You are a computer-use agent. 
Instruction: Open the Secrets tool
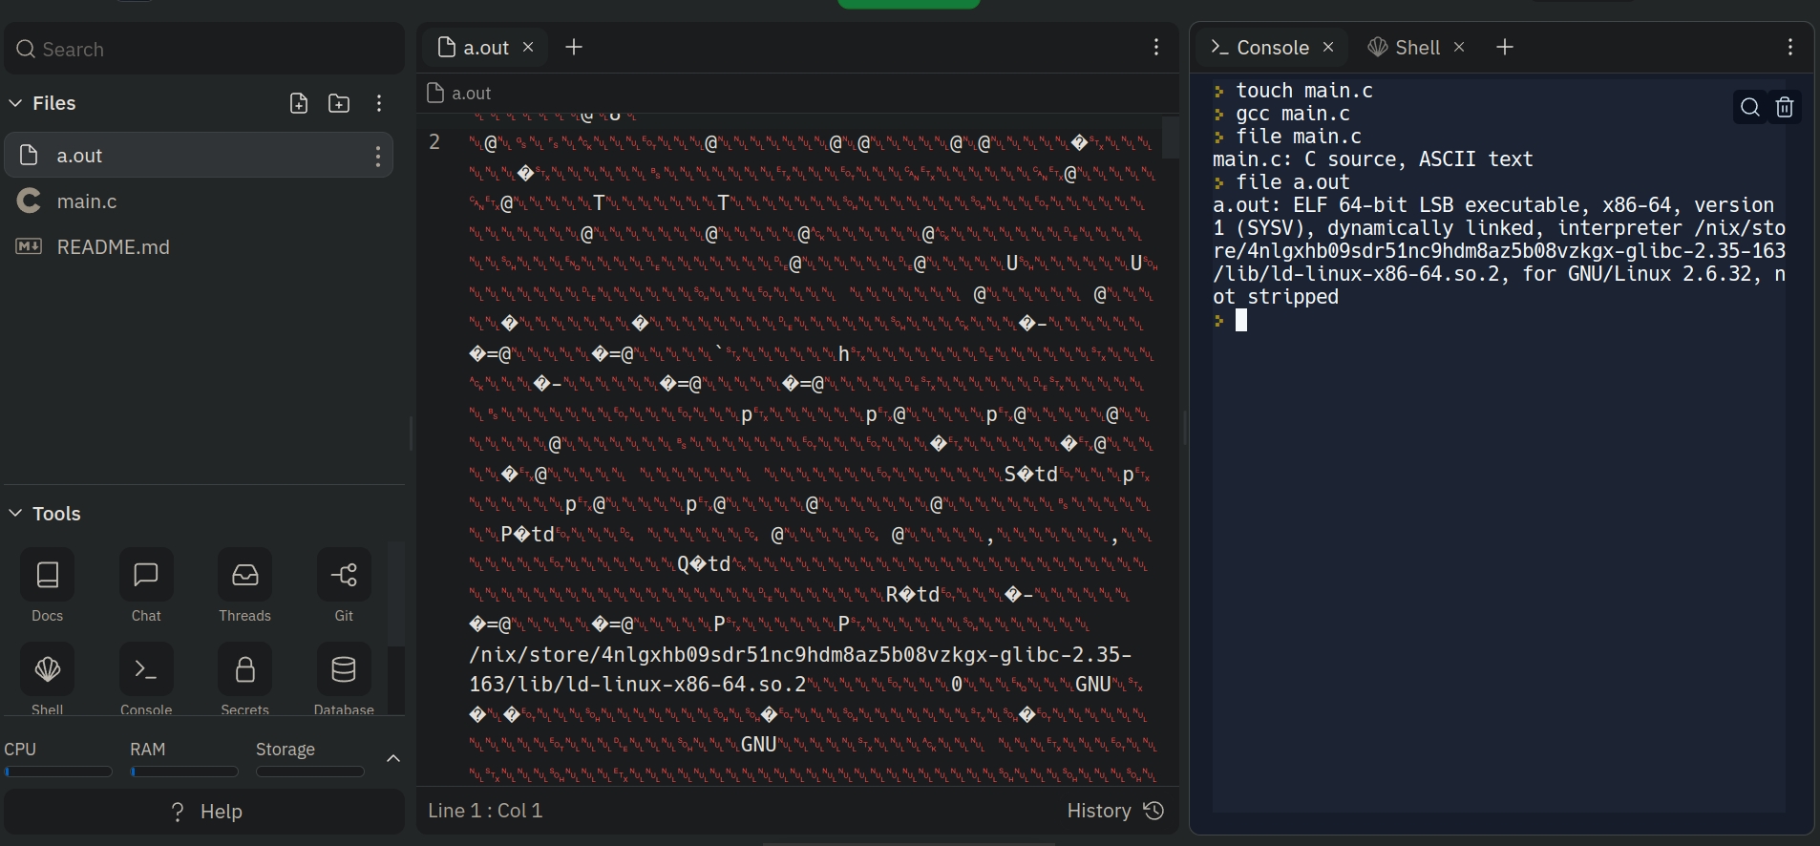click(x=244, y=670)
